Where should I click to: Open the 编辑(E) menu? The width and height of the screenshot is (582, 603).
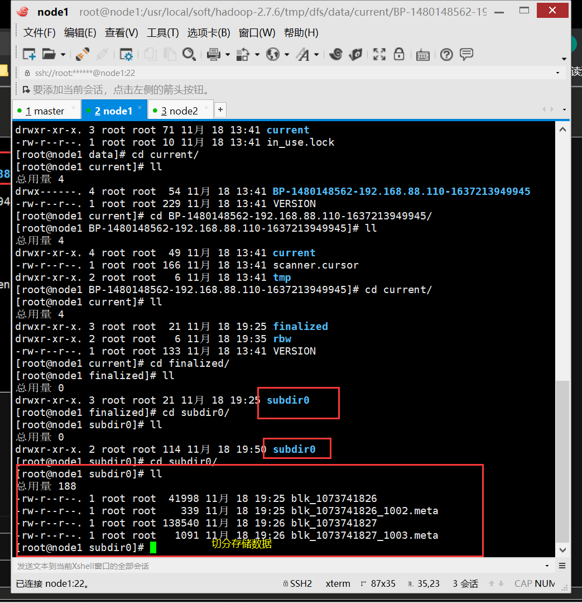coord(80,33)
